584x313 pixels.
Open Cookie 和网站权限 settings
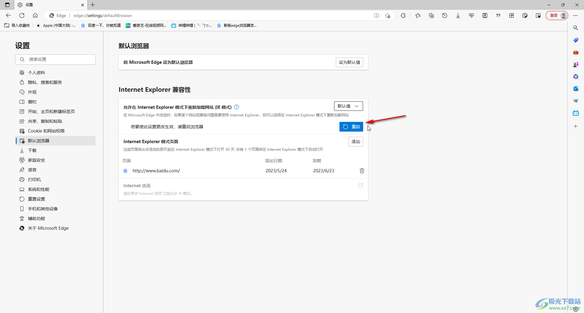55,131
